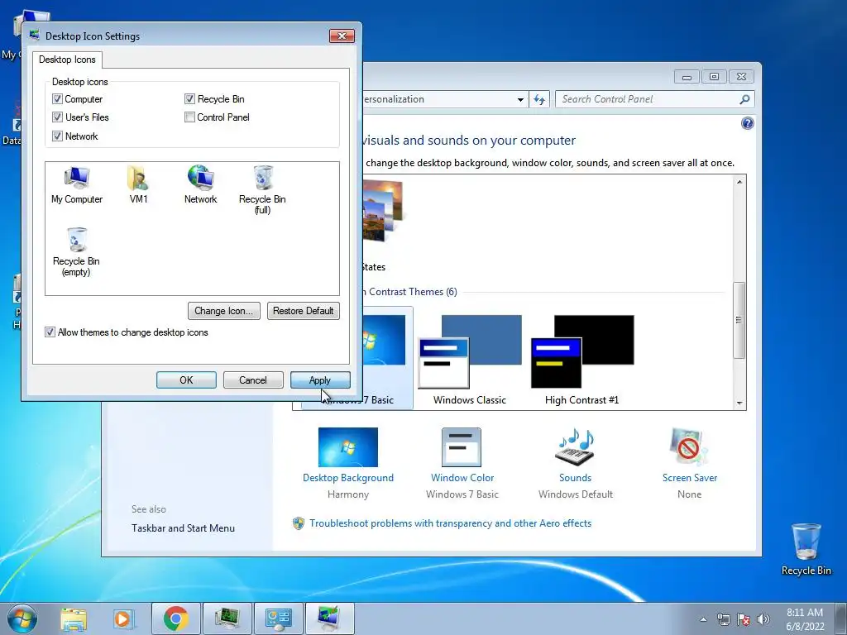Click the Restore Default button
The height and width of the screenshot is (635, 847).
tap(303, 311)
